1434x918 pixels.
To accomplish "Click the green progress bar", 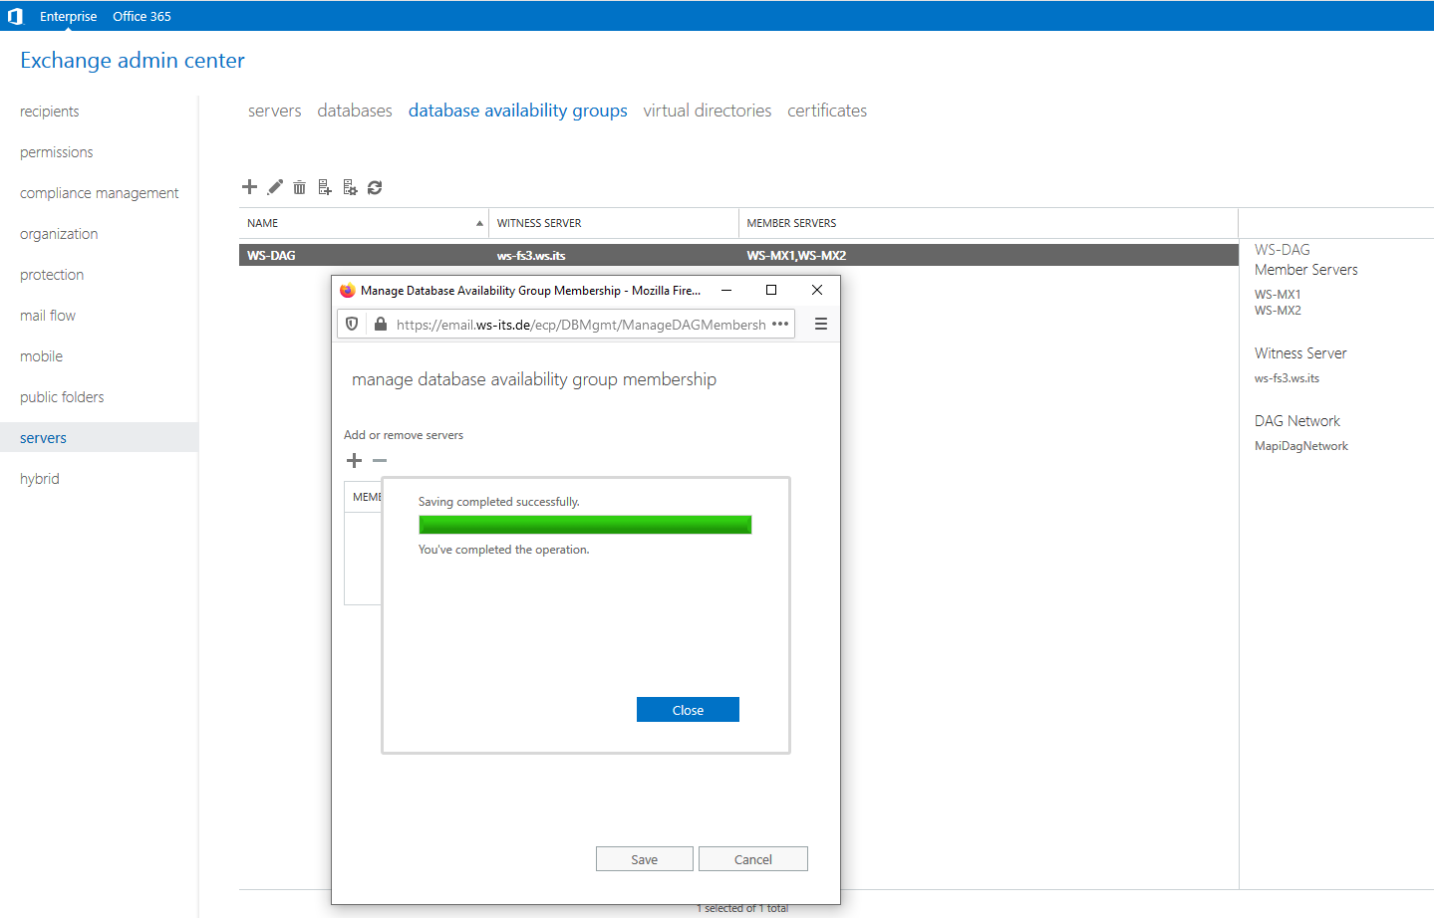I will click(x=585, y=525).
